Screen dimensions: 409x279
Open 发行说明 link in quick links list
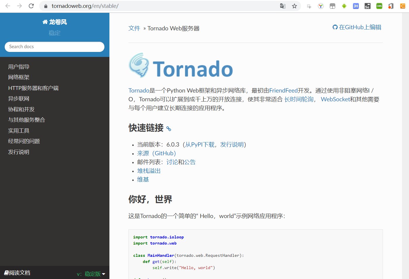click(232, 144)
